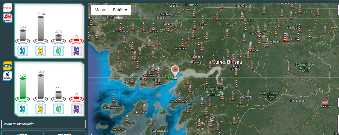The height and width of the screenshot is (135, 339).
Task: Toggle Orange 4G network layer
Action: coord(59,51)
